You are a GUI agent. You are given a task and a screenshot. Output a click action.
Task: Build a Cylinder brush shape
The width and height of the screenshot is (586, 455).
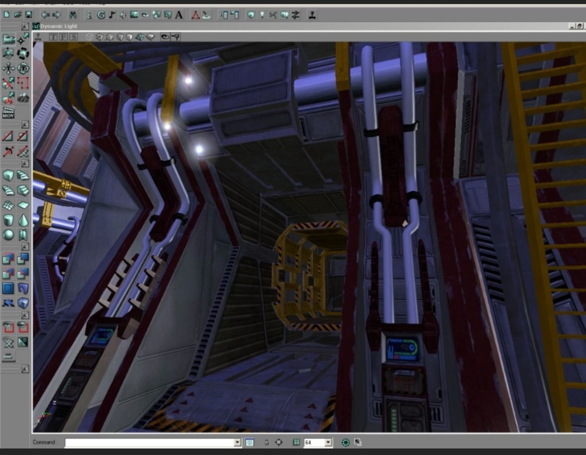click(9, 220)
